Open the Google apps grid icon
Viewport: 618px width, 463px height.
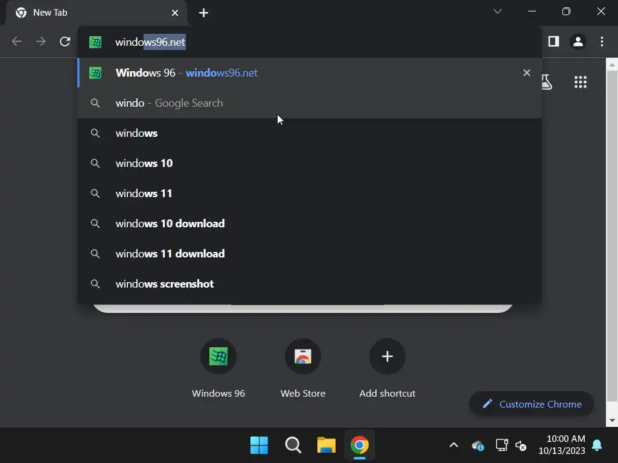(x=581, y=82)
